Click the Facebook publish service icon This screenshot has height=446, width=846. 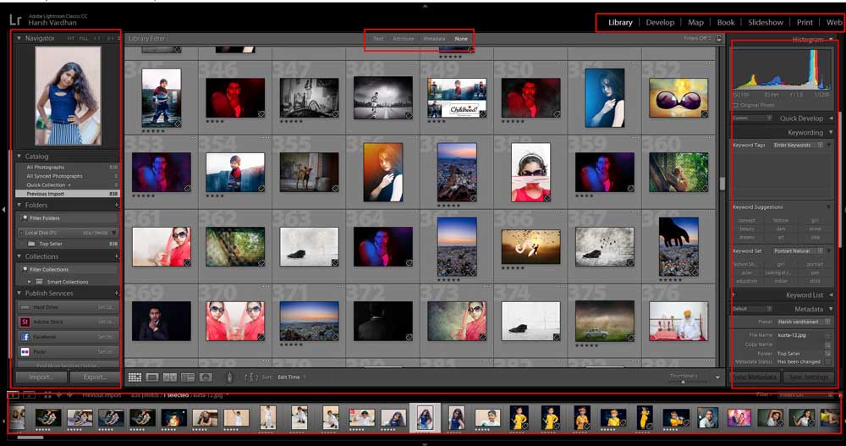pyautogui.click(x=25, y=336)
